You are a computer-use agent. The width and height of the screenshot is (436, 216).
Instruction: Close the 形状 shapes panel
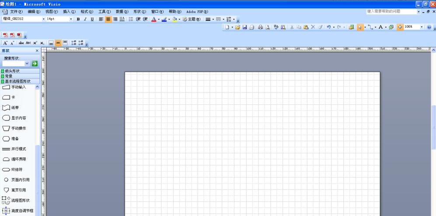coord(37,51)
